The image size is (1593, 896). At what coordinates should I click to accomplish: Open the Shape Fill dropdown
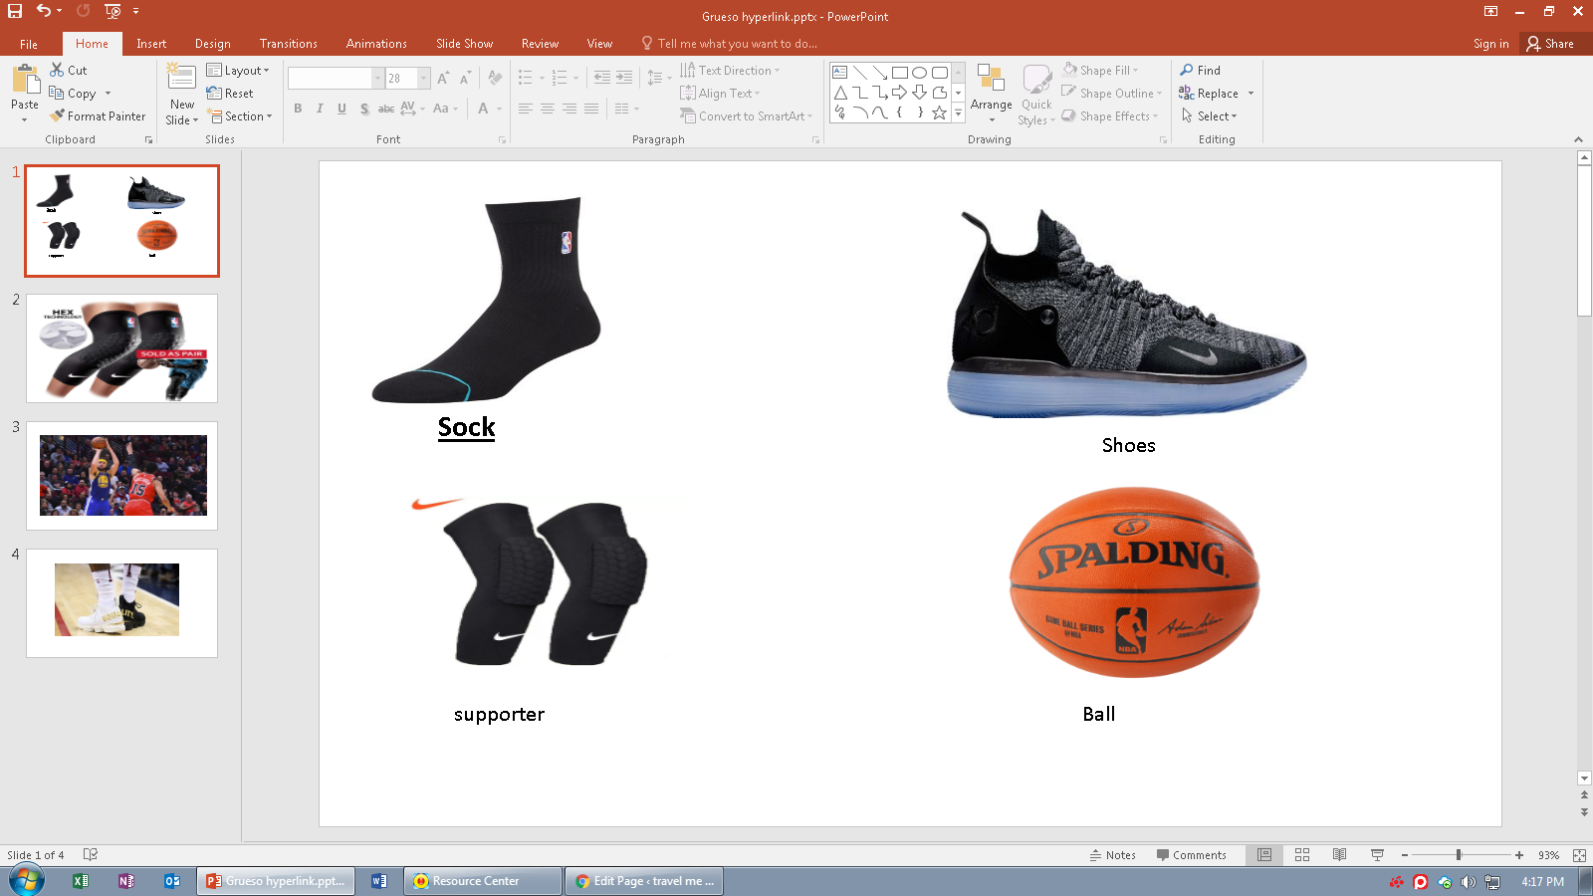(x=1100, y=71)
